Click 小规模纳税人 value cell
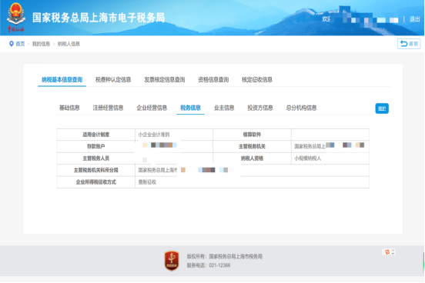The height and width of the screenshot is (283, 425). point(330,158)
